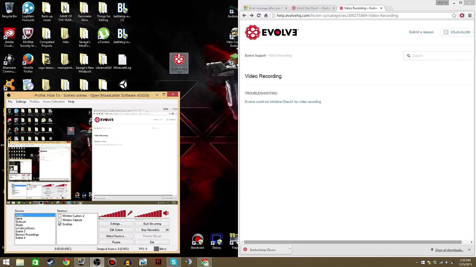The height and width of the screenshot is (267, 476).
Task: Adjust the microphone volume slider in OBS
Action: (112, 214)
